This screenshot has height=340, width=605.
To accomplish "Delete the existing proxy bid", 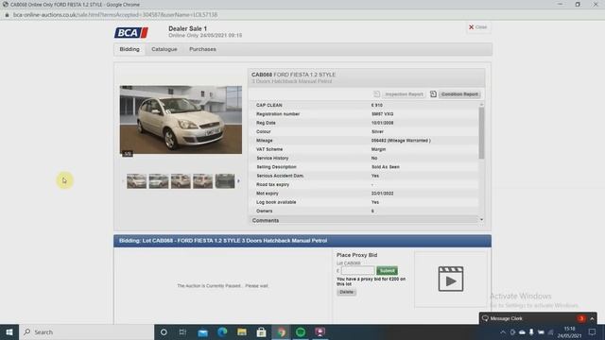I will click(347, 292).
